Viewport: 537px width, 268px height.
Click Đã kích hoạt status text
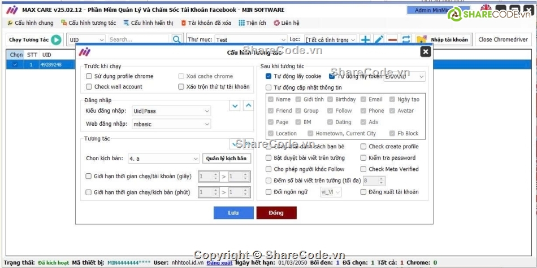point(54,262)
